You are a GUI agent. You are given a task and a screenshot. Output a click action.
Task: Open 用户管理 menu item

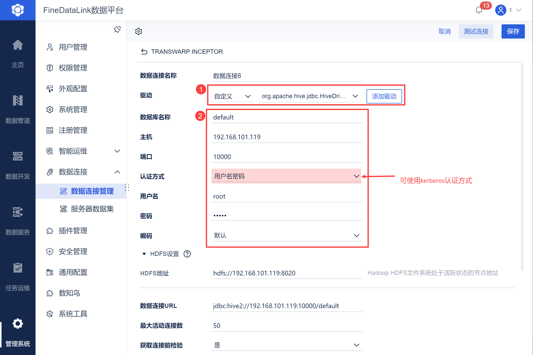(x=73, y=47)
